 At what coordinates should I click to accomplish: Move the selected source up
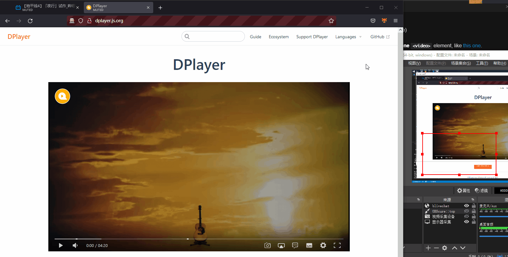455,248
